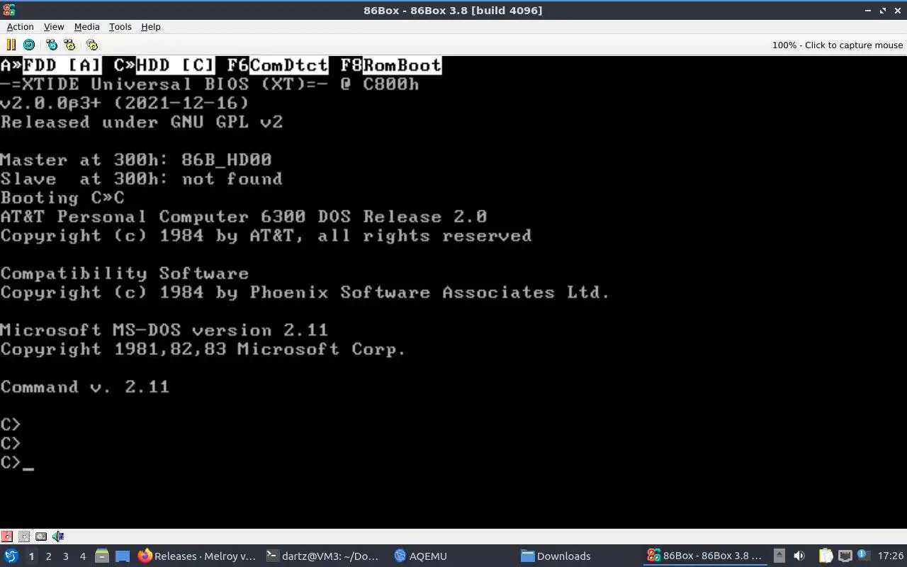Click the 'RomBoot' F8 option text
Screen dimensions: 907x567
tap(402, 65)
